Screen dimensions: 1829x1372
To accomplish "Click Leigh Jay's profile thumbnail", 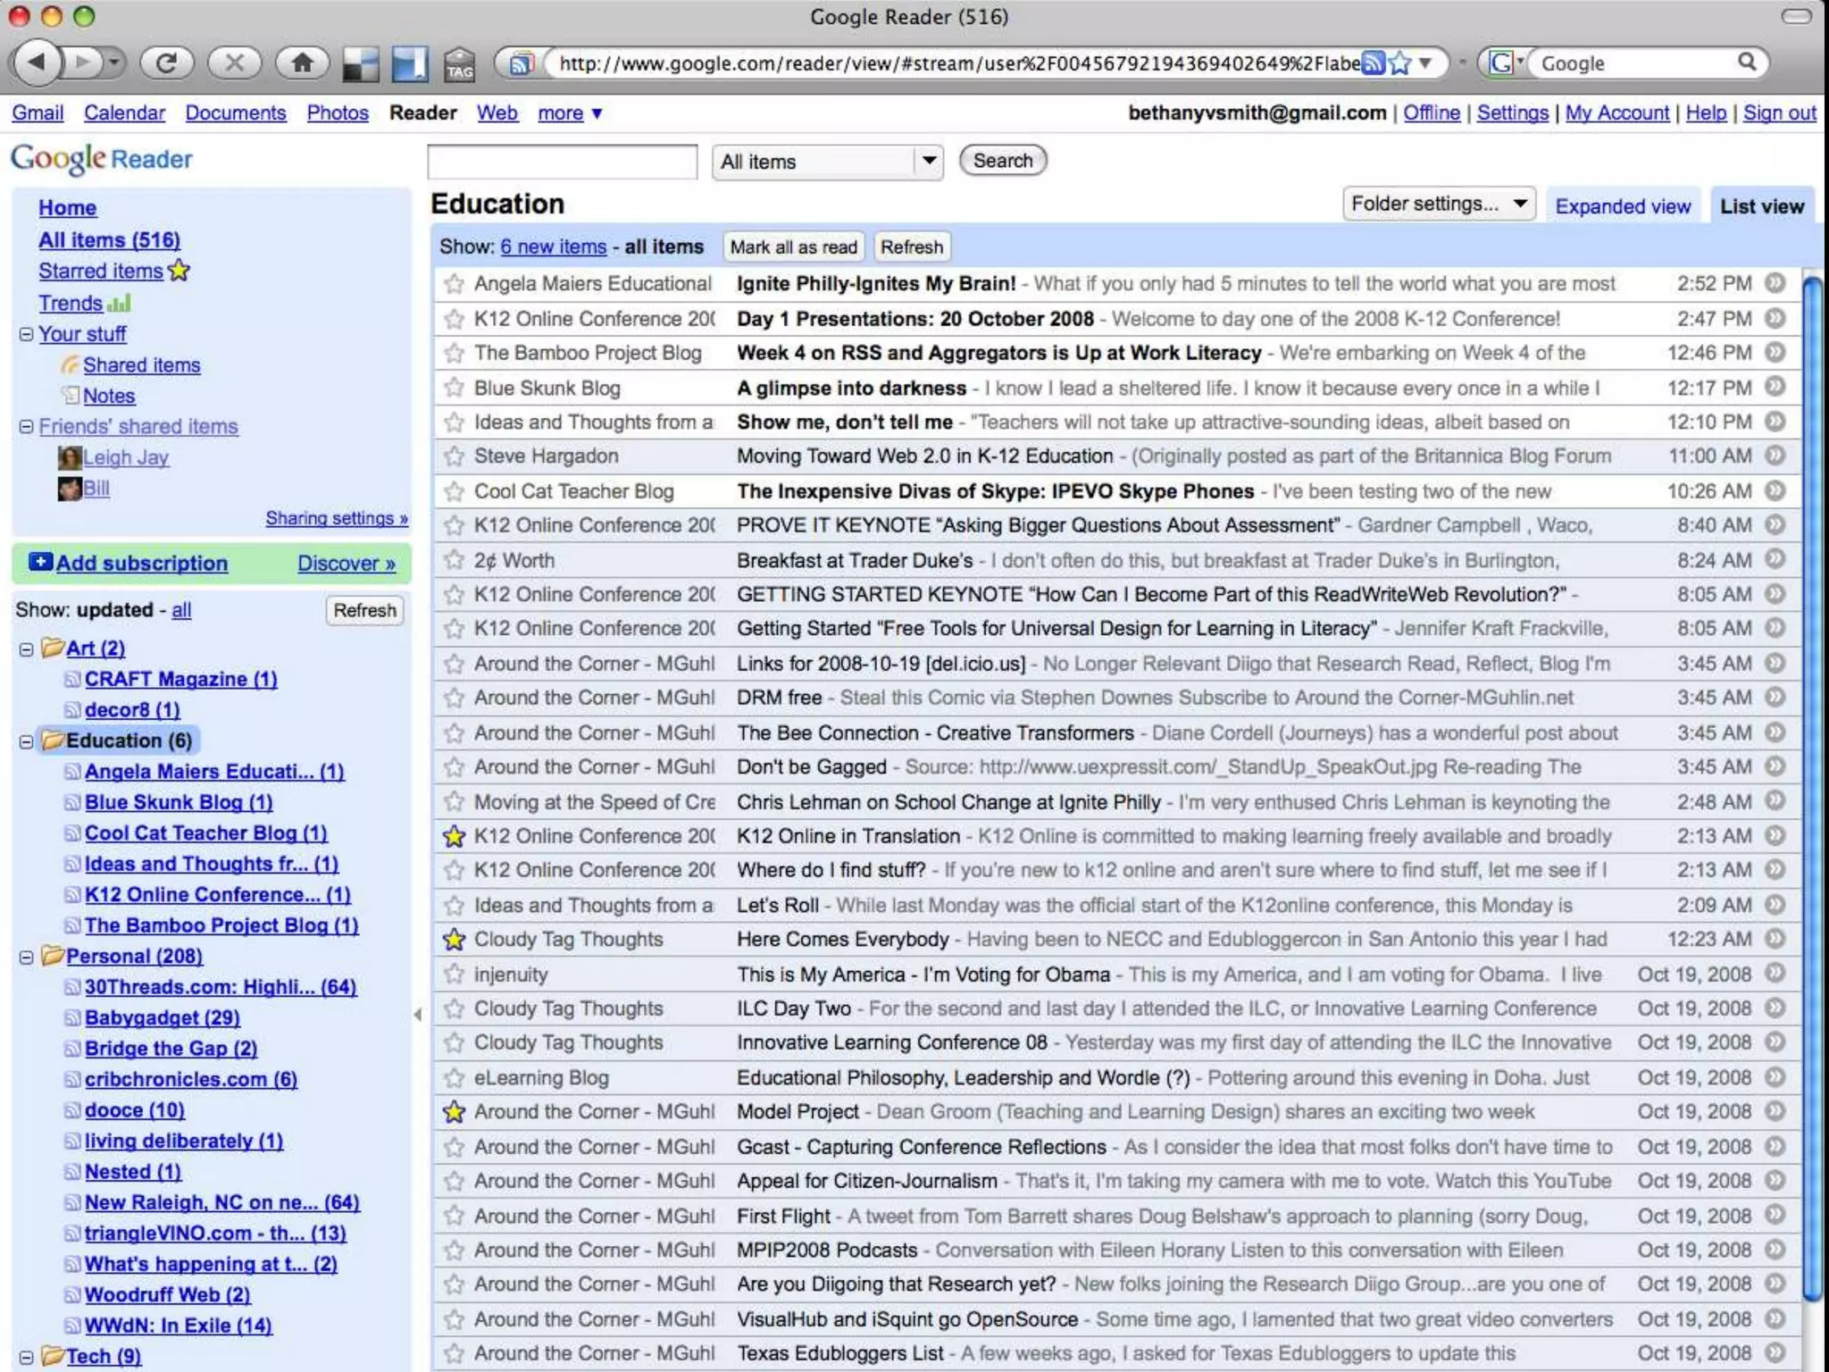I will point(70,458).
